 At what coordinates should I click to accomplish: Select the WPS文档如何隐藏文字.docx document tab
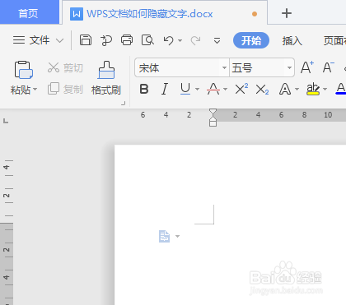pyautogui.click(x=165, y=13)
